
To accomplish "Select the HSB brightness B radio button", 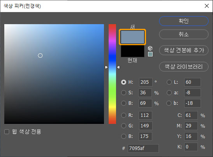I will (123, 103).
